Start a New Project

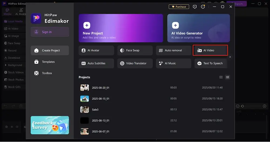[x=121, y=28]
